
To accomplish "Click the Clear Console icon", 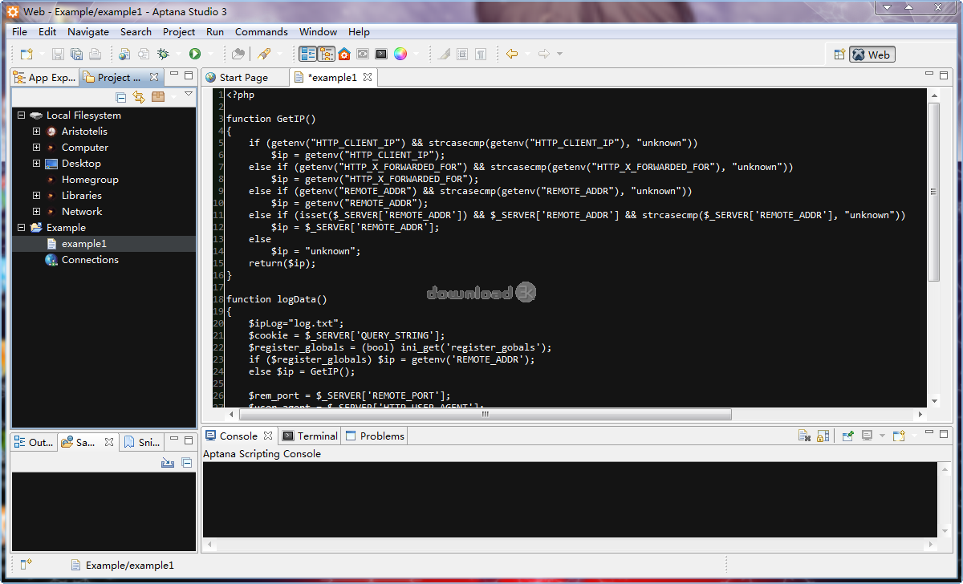I will pyautogui.click(x=804, y=436).
